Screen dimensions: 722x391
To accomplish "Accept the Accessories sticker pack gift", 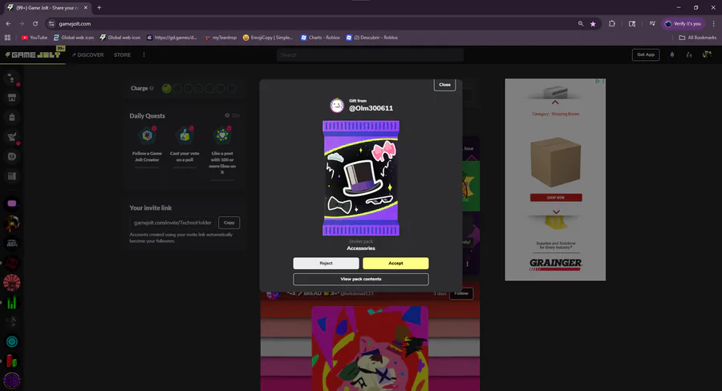I will (x=395, y=263).
